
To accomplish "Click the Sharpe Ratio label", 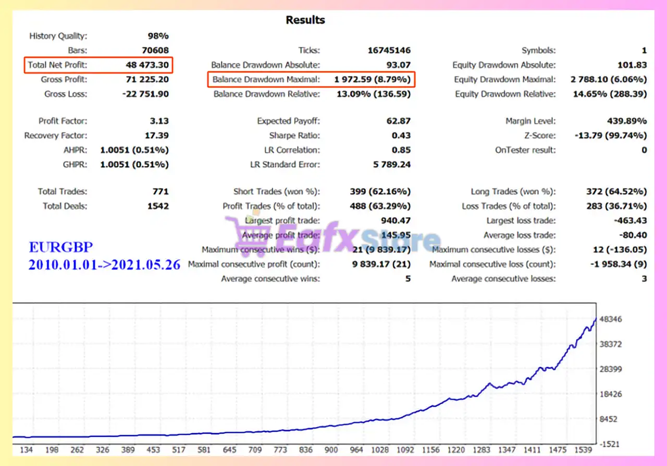I will coord(294,135).
